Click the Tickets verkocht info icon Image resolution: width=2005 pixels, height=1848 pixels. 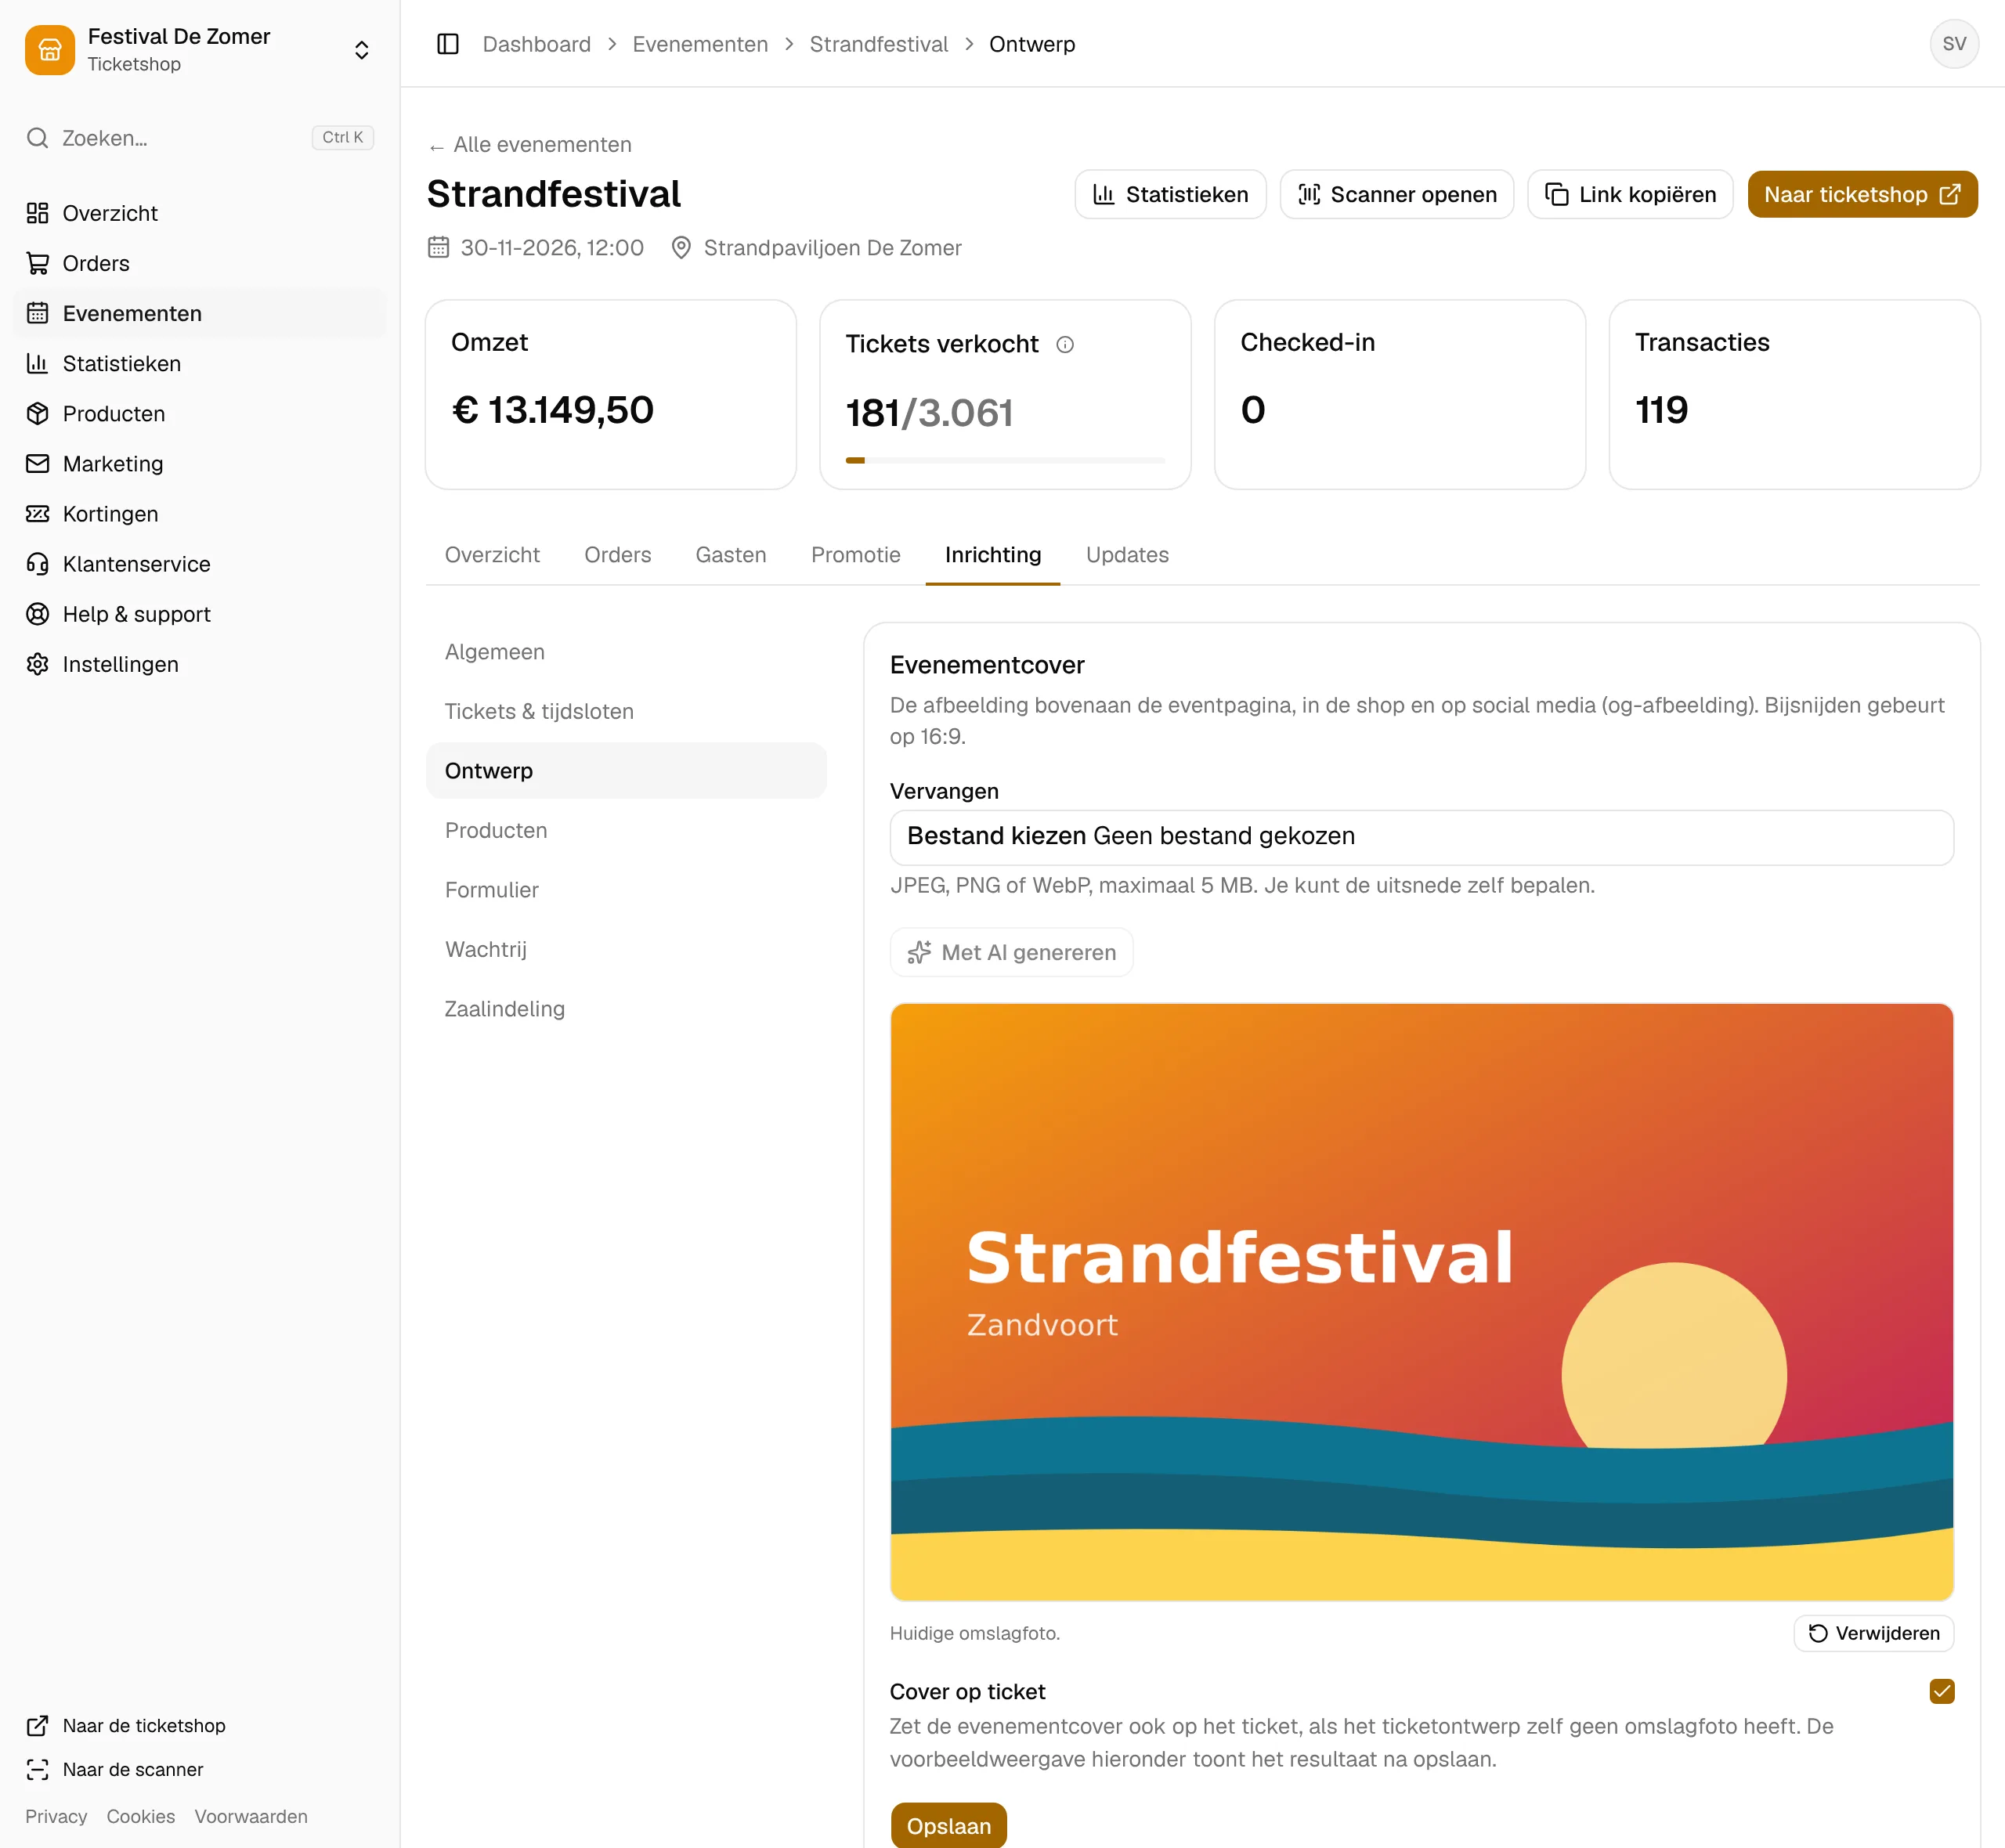point(1065,344)
